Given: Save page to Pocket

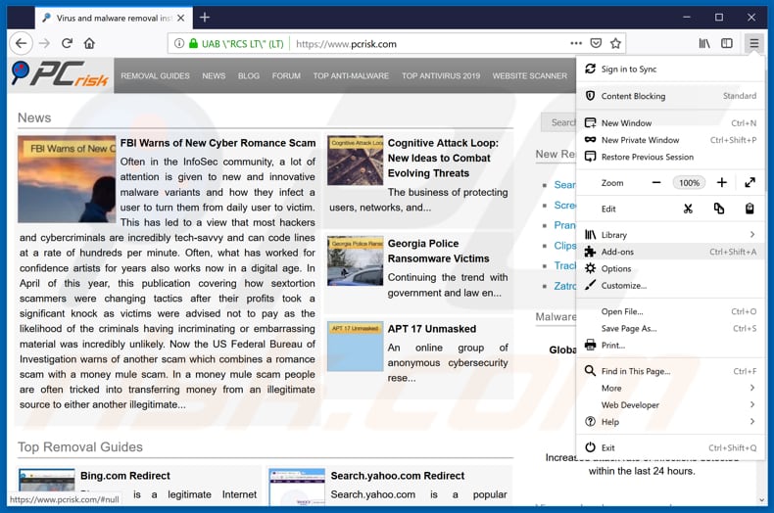Looking at the screenshot, I should 596,43.
